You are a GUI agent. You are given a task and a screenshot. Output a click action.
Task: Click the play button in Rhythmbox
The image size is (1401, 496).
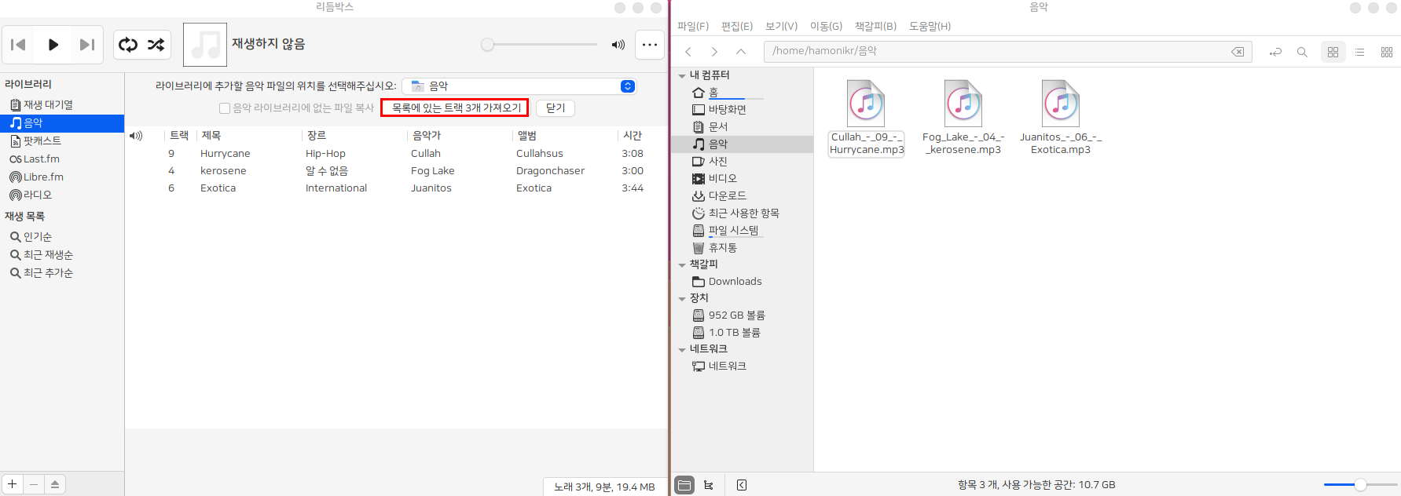[x=53, y=45]
